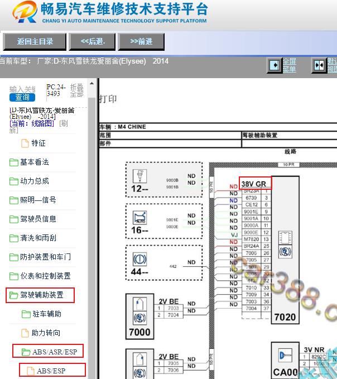Click the ABS symbol icon in component 7020
The image size is (337, 379).
(x=285, y=252)
